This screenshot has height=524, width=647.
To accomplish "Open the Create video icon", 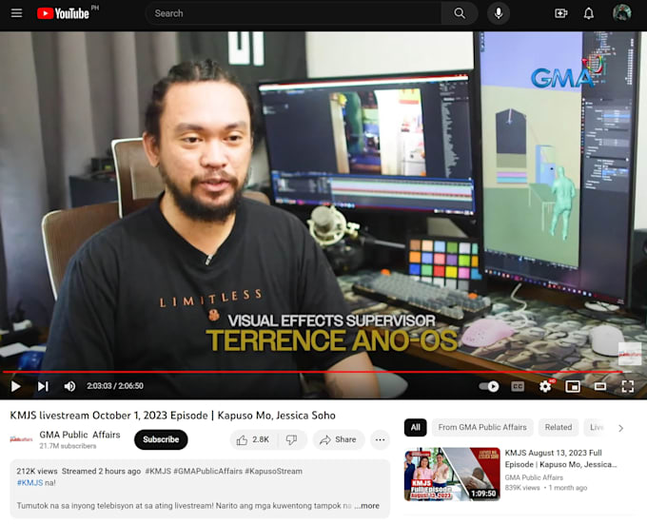I will (560, 13).
